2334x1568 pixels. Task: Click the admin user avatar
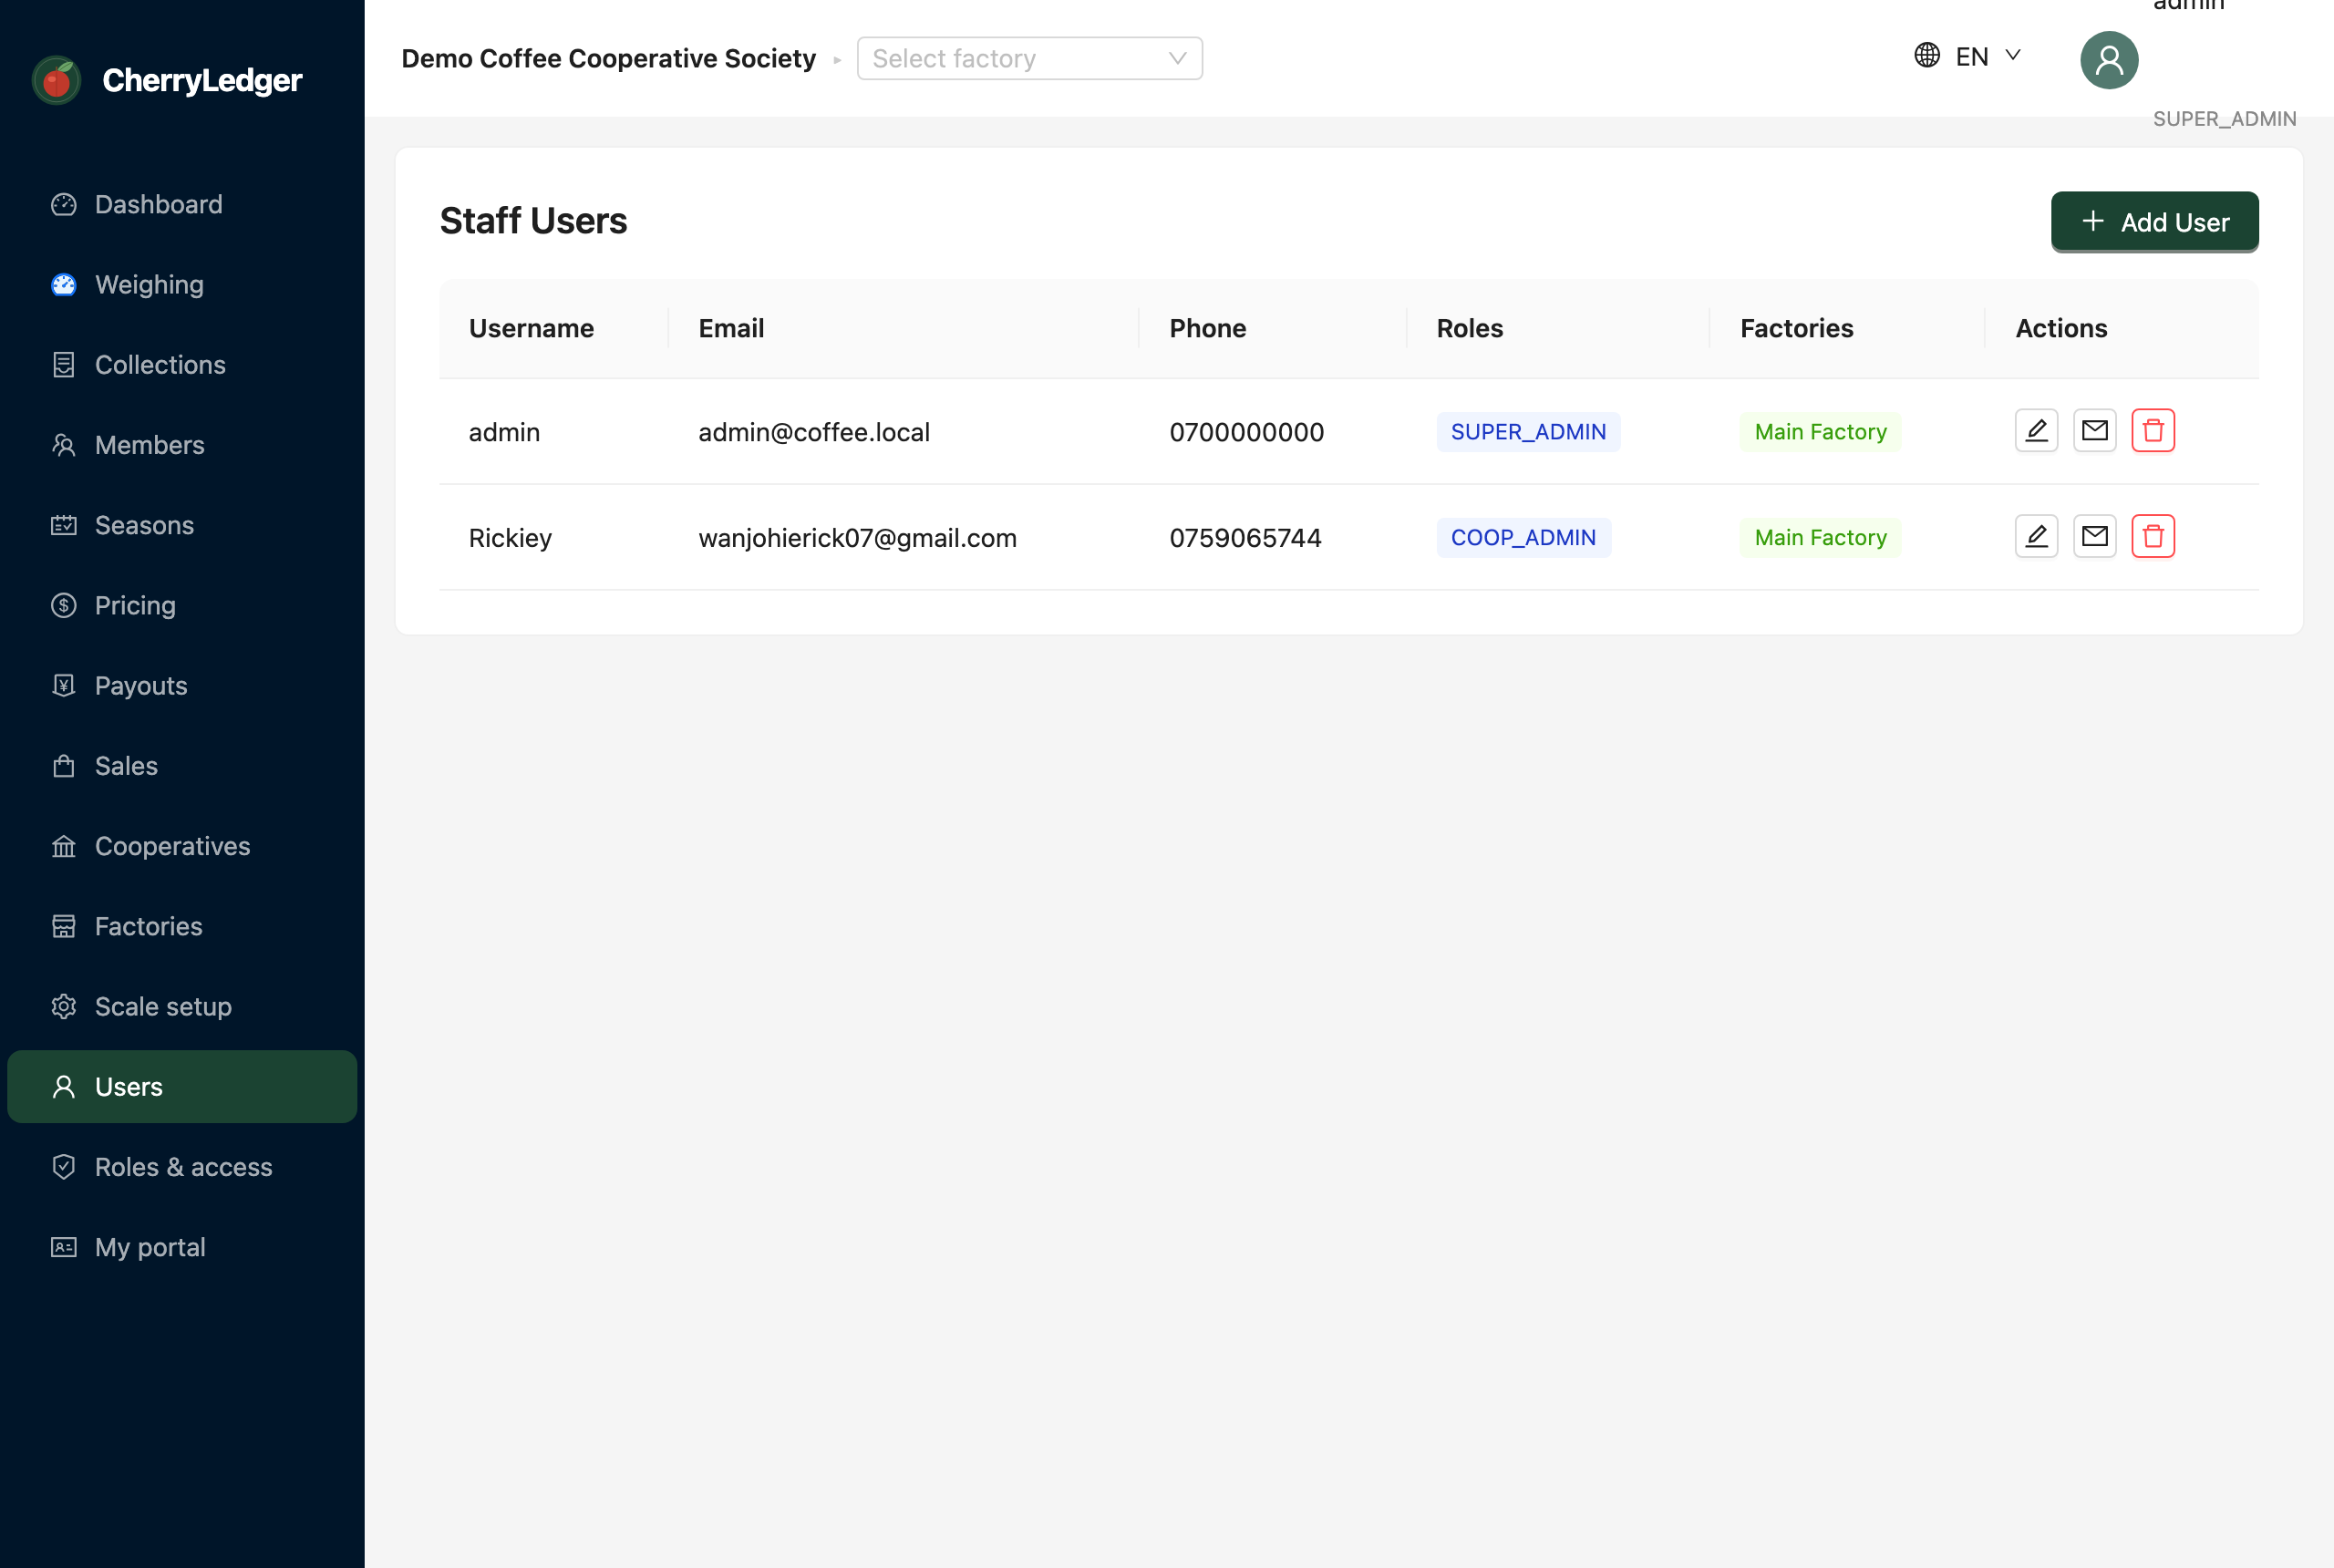click(x=2109, y=60)
